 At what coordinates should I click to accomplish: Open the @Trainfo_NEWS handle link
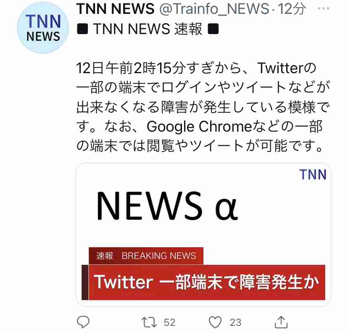point(214,9)
